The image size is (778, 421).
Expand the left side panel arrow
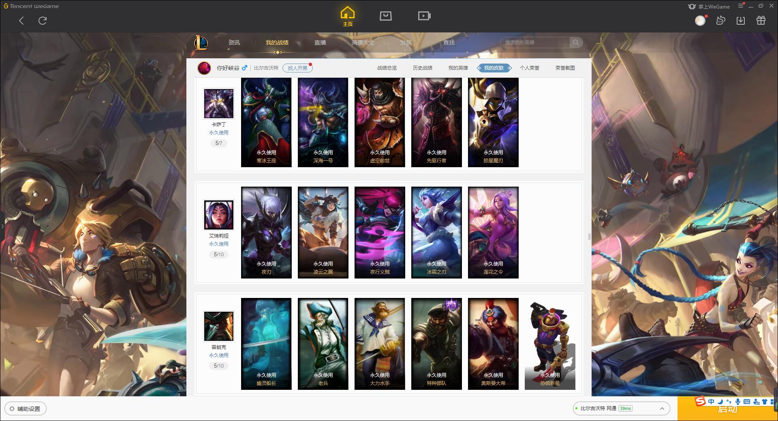[2, 226]
